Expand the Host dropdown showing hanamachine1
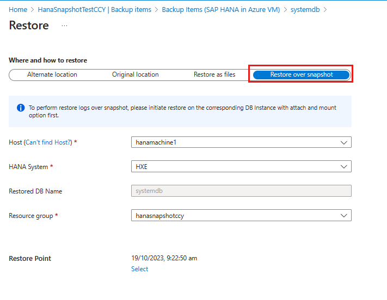Image resolution: width=387 pixels, height=300 pixels. pyautogui.click(x=241, y=142)
